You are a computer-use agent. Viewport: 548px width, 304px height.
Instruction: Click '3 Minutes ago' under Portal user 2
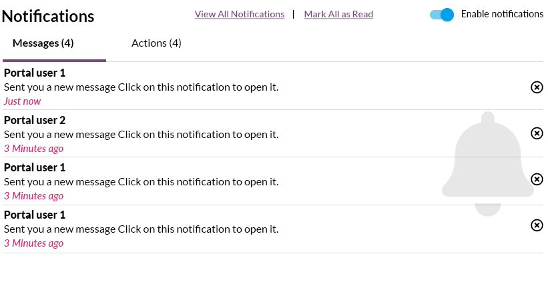33,149
